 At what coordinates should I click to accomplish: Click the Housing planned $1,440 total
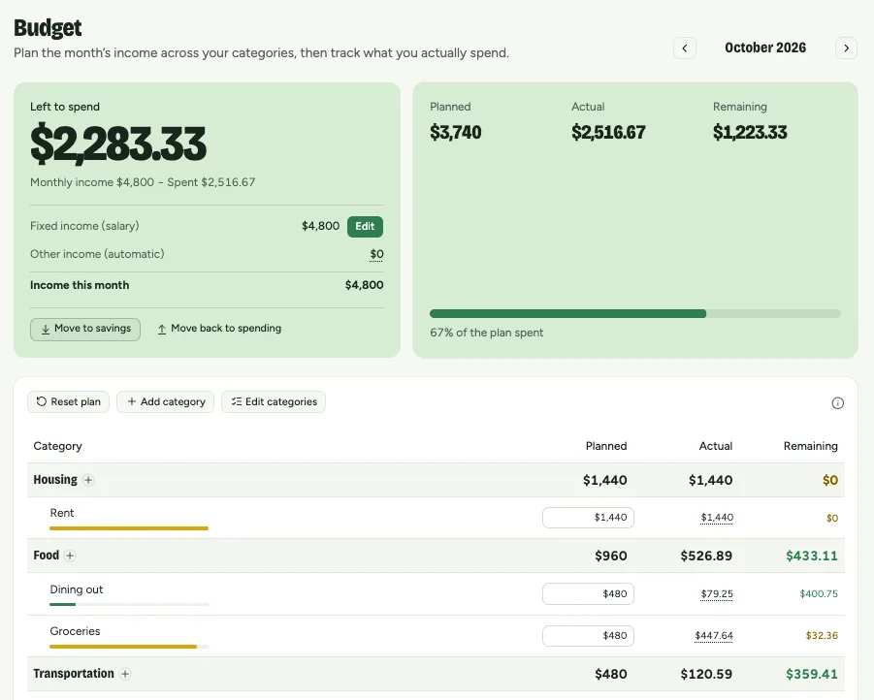(604, 481)
